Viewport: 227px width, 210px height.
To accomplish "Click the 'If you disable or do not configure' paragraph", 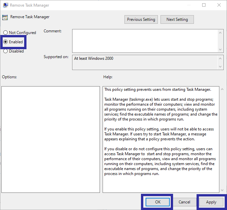I will [x=160, y=161].
